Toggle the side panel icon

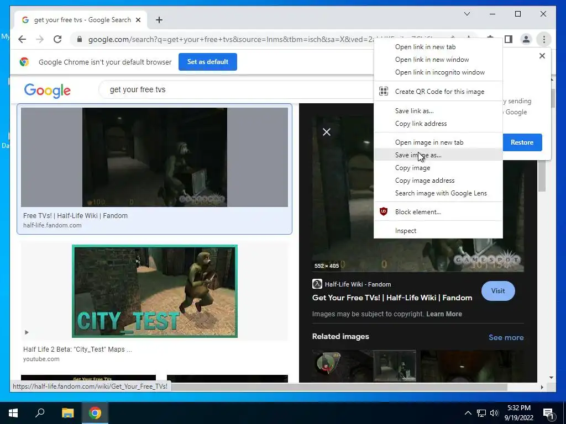pos(509,39)
